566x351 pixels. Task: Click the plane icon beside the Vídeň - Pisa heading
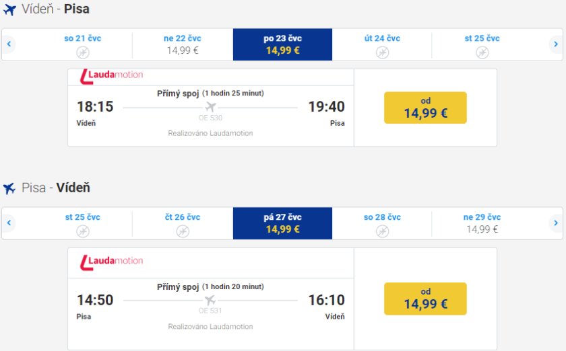tap(9, 10)
